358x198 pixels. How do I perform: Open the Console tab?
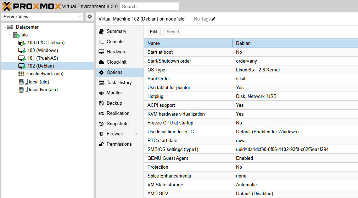[x=119, y=41]
